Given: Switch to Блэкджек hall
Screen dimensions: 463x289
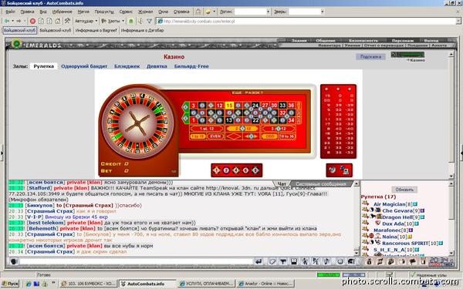Looking at the screenshot, I should [127, 66].
